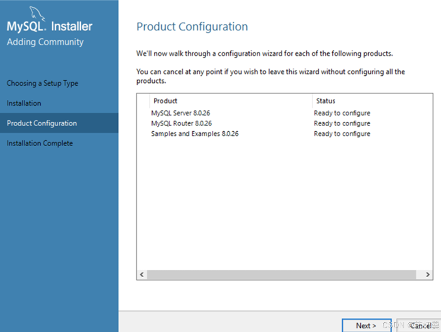
Task: Select the Product Configuration sidebar step
Action: pos(59,123)
